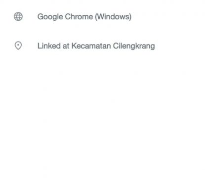Click the capital K starting Kecamatan
This screenshot has width=205, height=178.
point(74,45)
